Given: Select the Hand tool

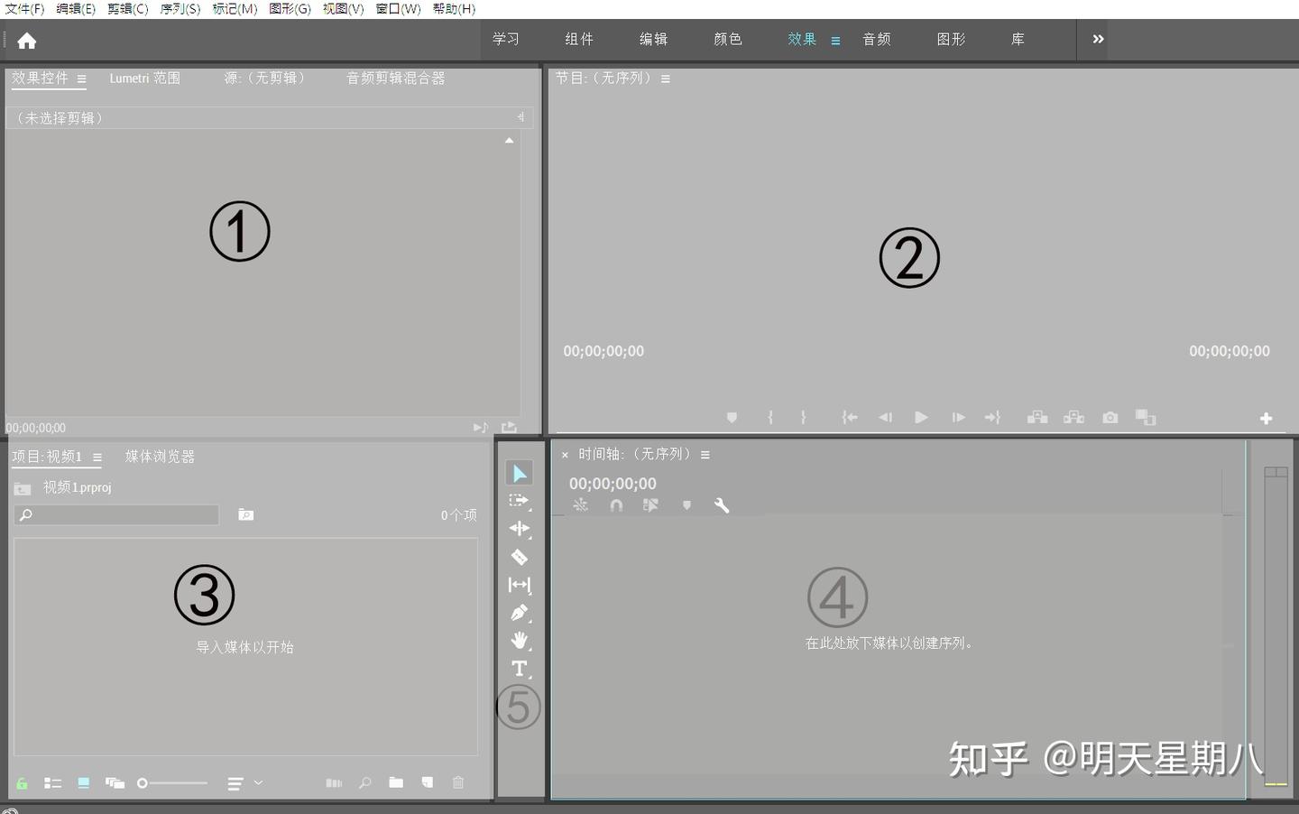Looking at the screenshot, I should pyautogui.click(x=519, y=641).
